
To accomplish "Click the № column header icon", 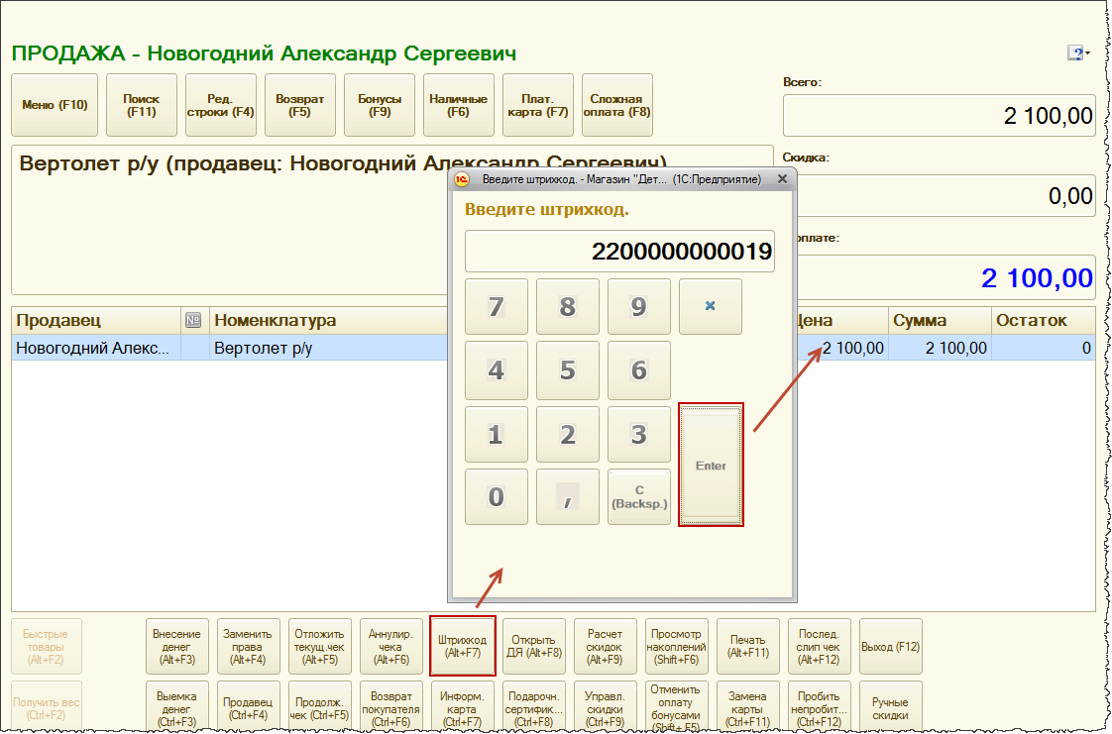I will click(x=193, y=320).
